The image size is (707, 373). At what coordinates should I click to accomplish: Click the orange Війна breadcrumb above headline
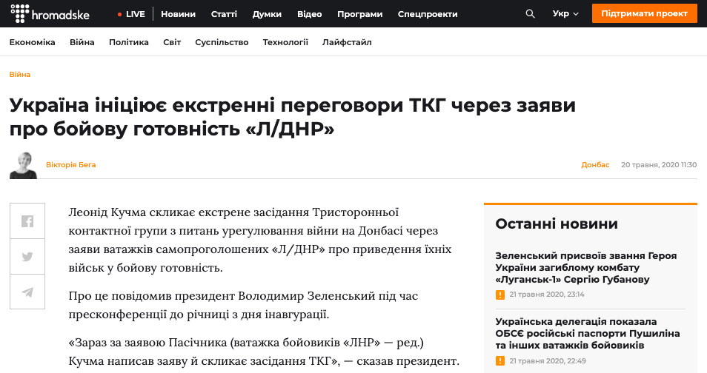(x=20, y=74)
